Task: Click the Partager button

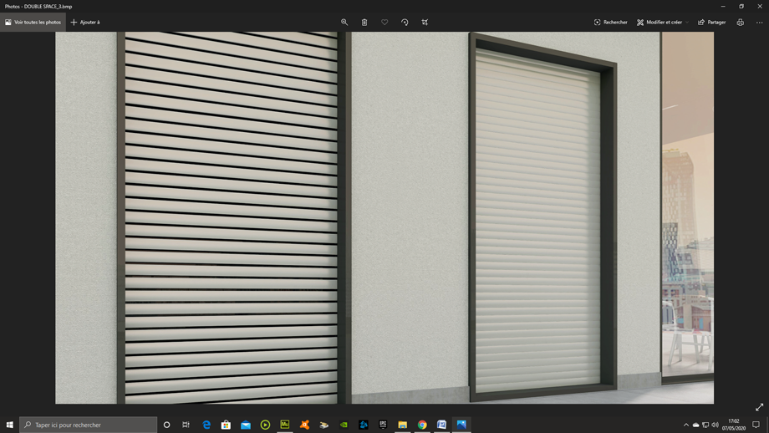Action: 712,23
